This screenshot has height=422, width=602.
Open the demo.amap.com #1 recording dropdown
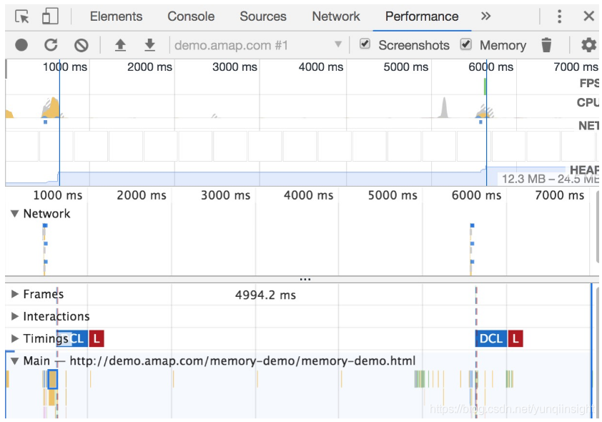pyautogui.click(x=257, y=45)
